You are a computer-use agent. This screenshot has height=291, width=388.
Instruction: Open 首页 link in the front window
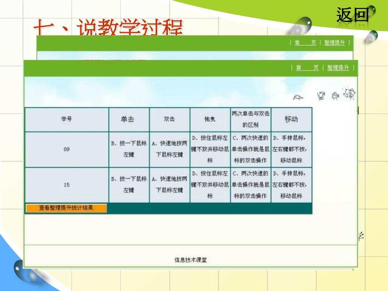point(307,67)
